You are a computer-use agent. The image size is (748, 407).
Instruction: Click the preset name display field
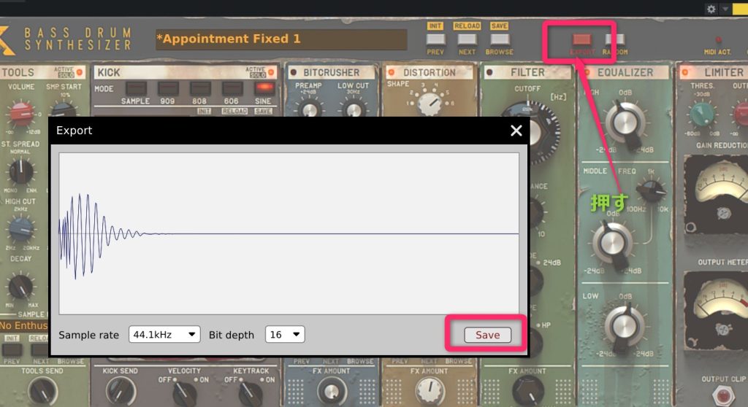click(x=280, y=39)
